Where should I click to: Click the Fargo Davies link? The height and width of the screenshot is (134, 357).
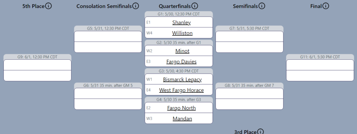(181, 61)
